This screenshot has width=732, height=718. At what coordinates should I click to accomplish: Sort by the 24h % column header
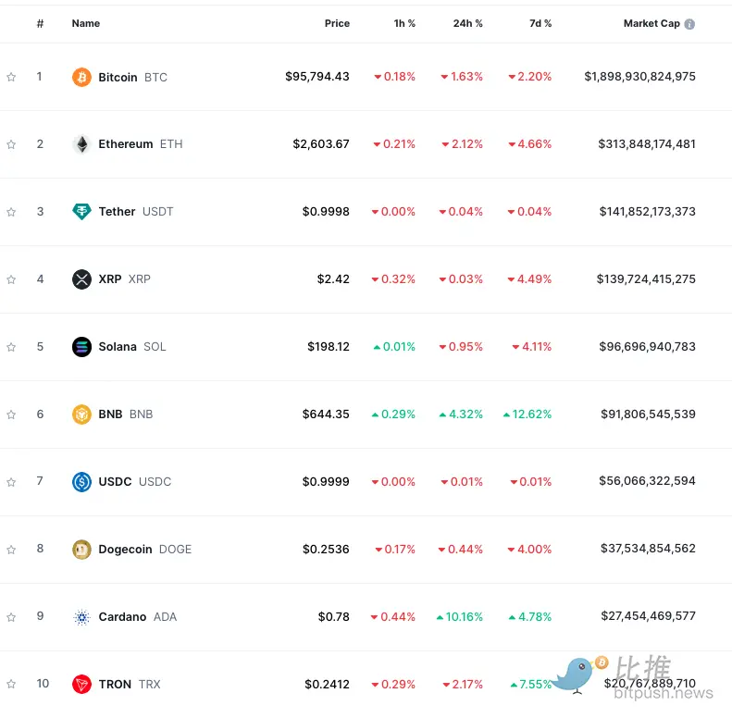467,24
